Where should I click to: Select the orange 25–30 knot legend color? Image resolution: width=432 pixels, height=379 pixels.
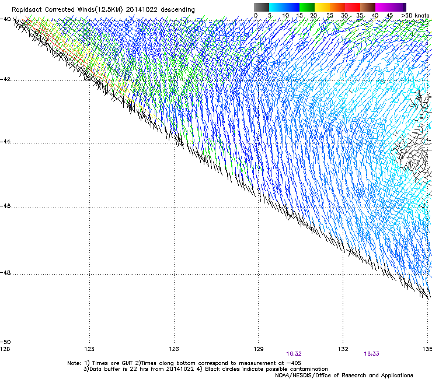click(337, 7)
